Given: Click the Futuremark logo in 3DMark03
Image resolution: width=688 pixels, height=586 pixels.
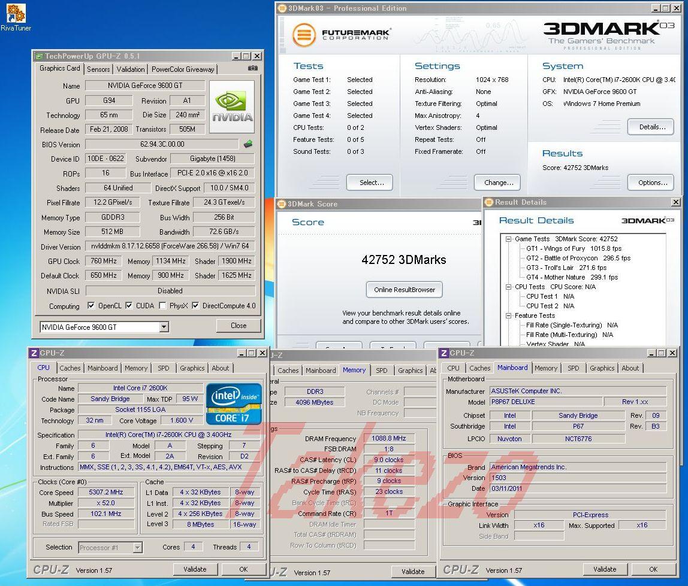Looking at the screenshot, I should [x=341, y=34].
